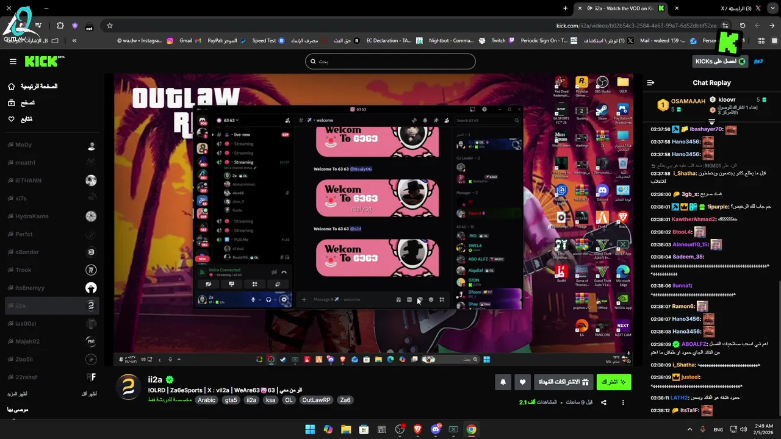Click the gta5 tag
The height and width of the screenshot is (439, 781).
click(231, 401)
